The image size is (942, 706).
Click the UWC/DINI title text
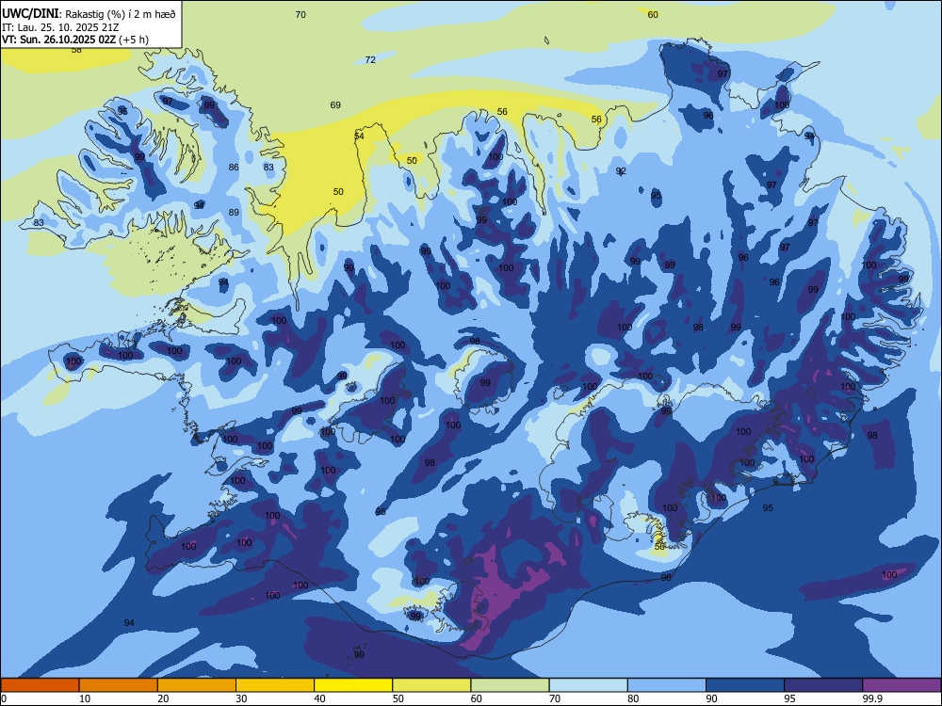[30, 13]
